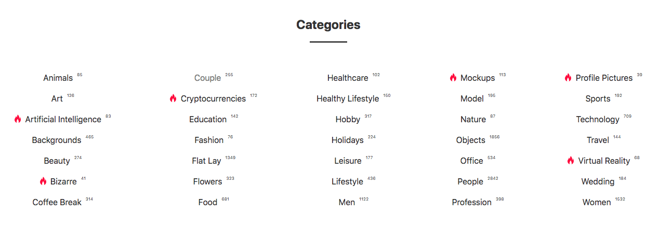Click the flame icon beside Profile Pictures
Screen dimensions: 660x228
[568, 78]
